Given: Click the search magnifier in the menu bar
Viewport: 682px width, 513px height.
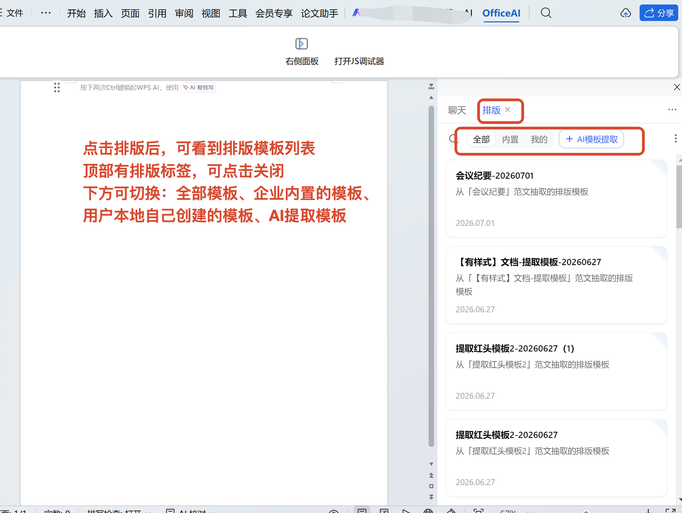Looking at the screenshot, I should [546, 13].
